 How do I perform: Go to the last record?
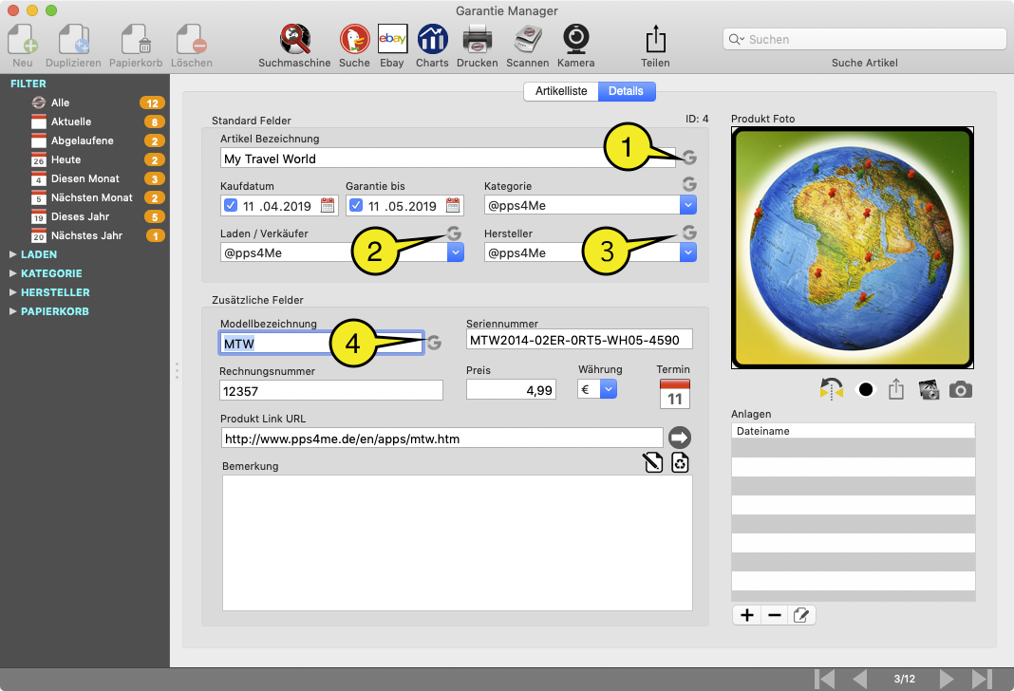click(x=982, y=679)
